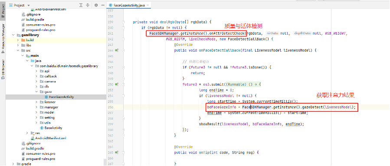Expand the model package

pyautogui.click(x=36, y=112)
